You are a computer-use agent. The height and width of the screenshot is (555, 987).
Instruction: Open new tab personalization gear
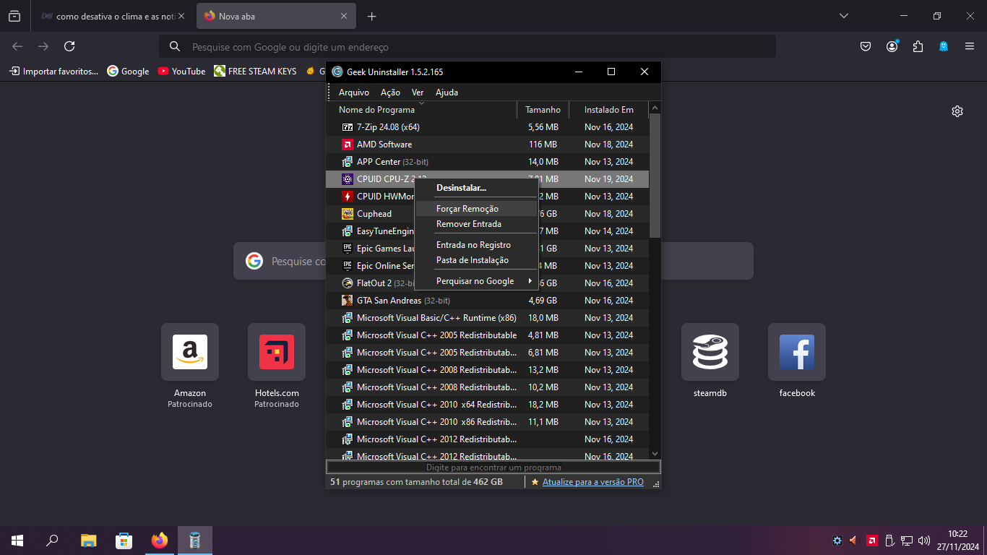tap(957, 111)
